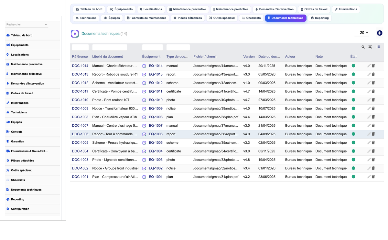The image size is (388, 240).
Task: Open Interventions in the sidebar
Action: click(33, 103)
